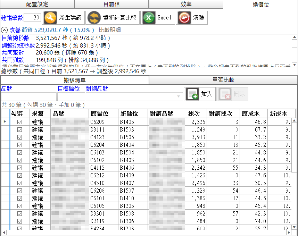Image resolution: width=298 pixels, height=236 pixels.
Task: Click the recalculate arrows icon
Action: (94, 18)
